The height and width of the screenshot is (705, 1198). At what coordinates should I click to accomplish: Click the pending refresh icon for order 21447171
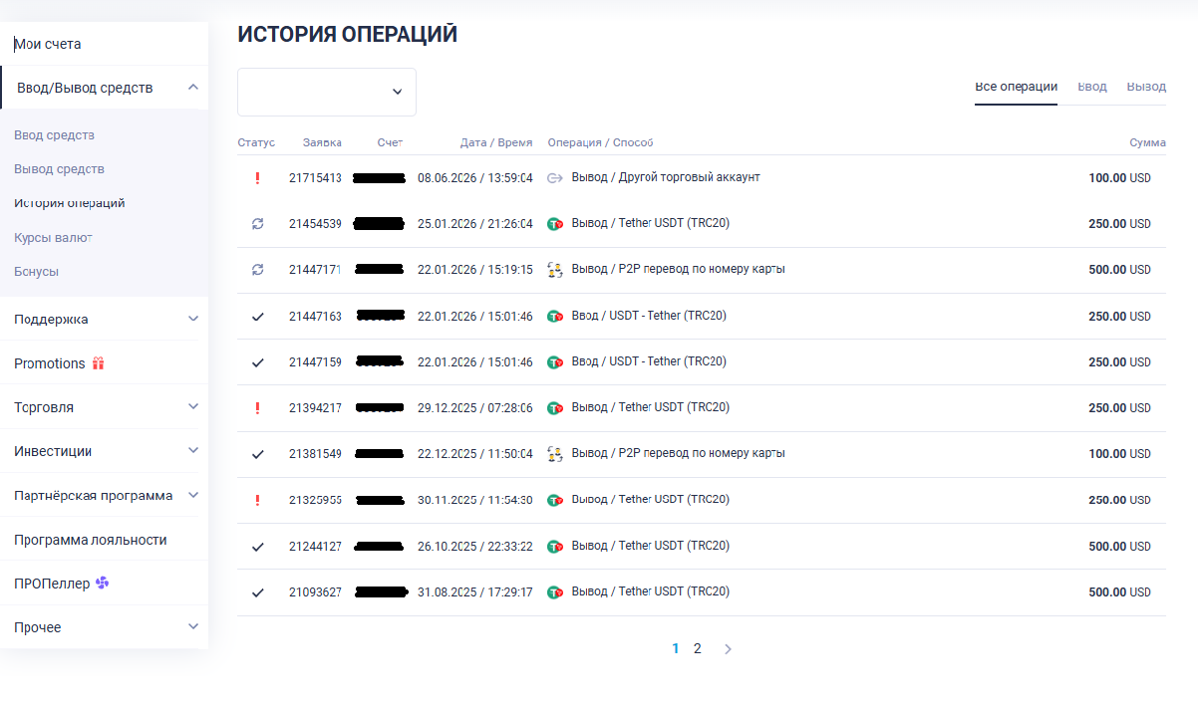[x=257, y=270]
